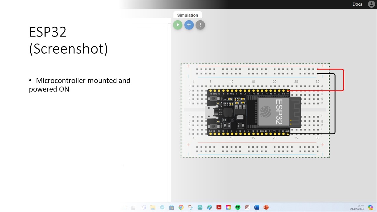Select the Simulation tab
Screen dimensions: 377x212
188,15
